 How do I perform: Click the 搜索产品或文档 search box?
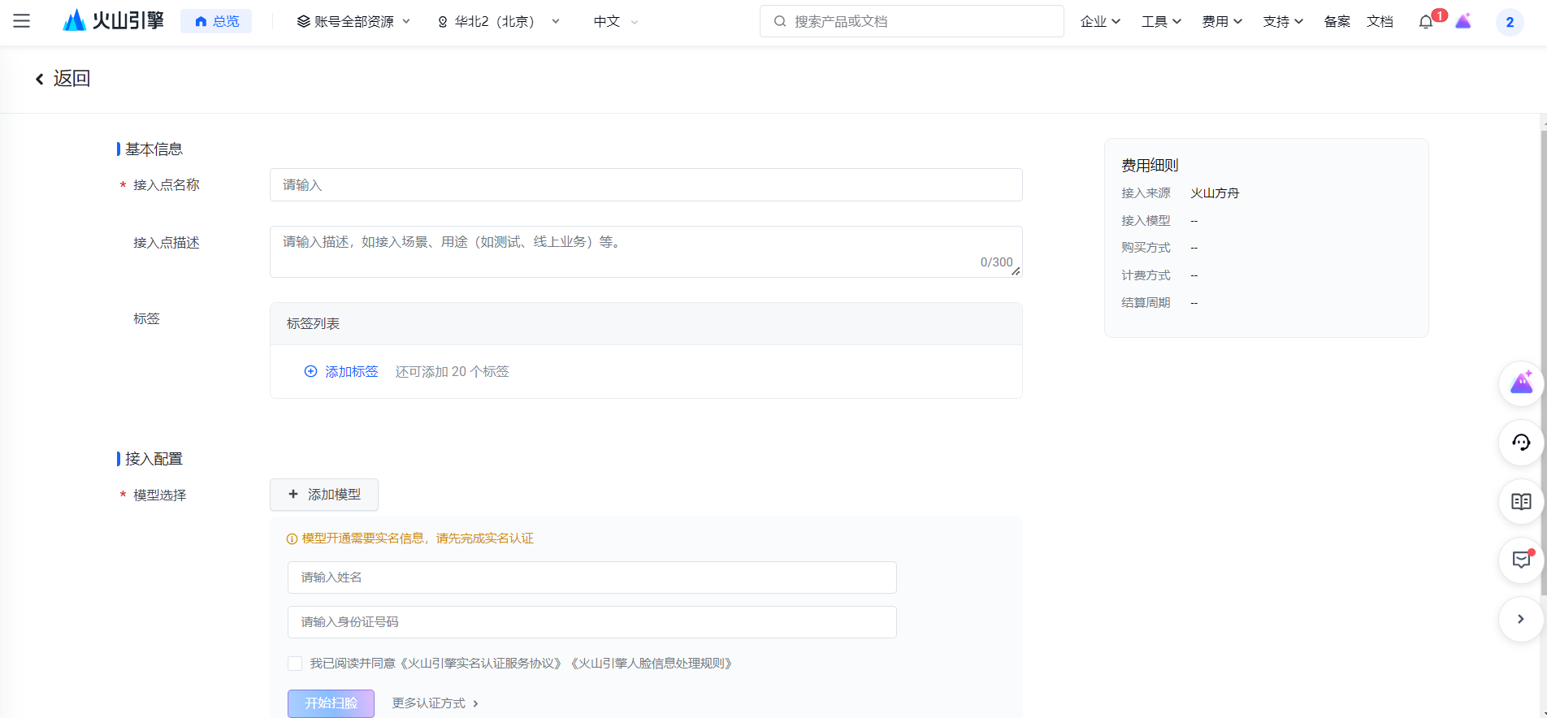point(912,21)
